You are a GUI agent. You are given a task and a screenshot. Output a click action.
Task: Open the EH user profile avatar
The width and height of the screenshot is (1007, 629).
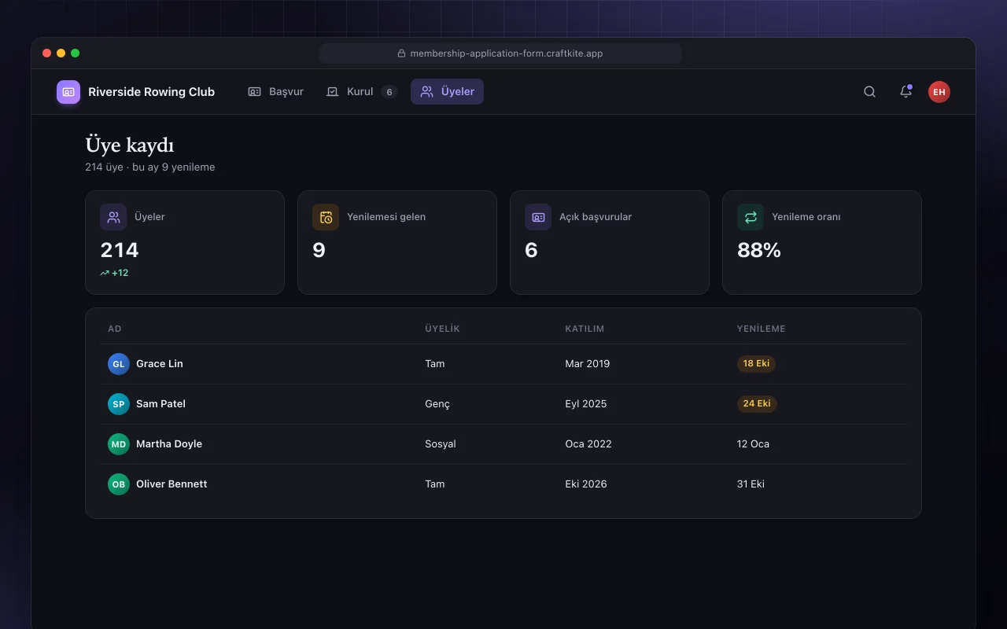939,92
